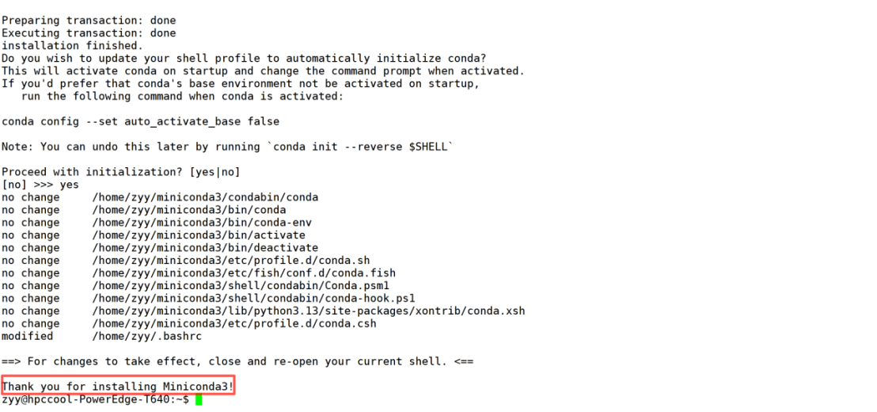
Task: Click the "conda config --set auto_activate_base false" command
Action: (140, 121)
